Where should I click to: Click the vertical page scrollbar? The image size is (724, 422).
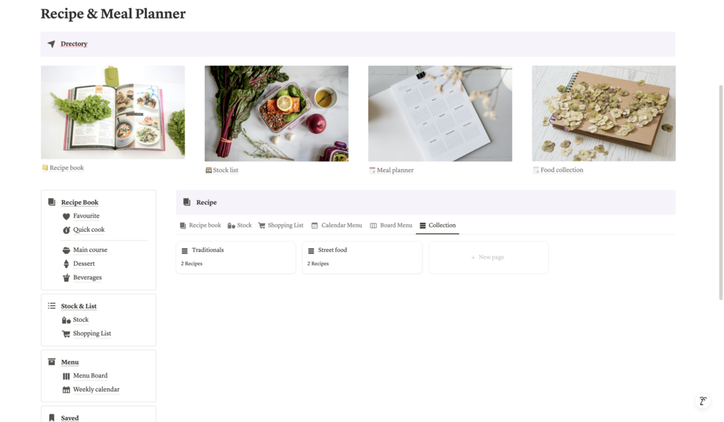tap(721, 192)
